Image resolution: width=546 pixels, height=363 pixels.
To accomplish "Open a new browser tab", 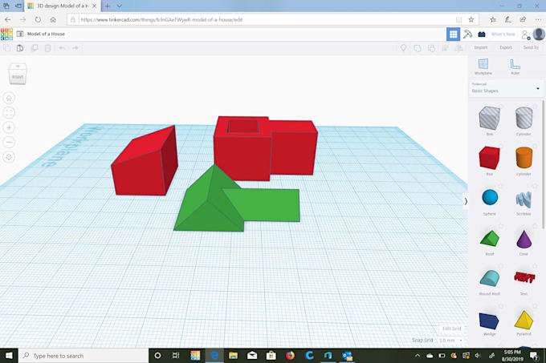I will [x=108, y=6].
